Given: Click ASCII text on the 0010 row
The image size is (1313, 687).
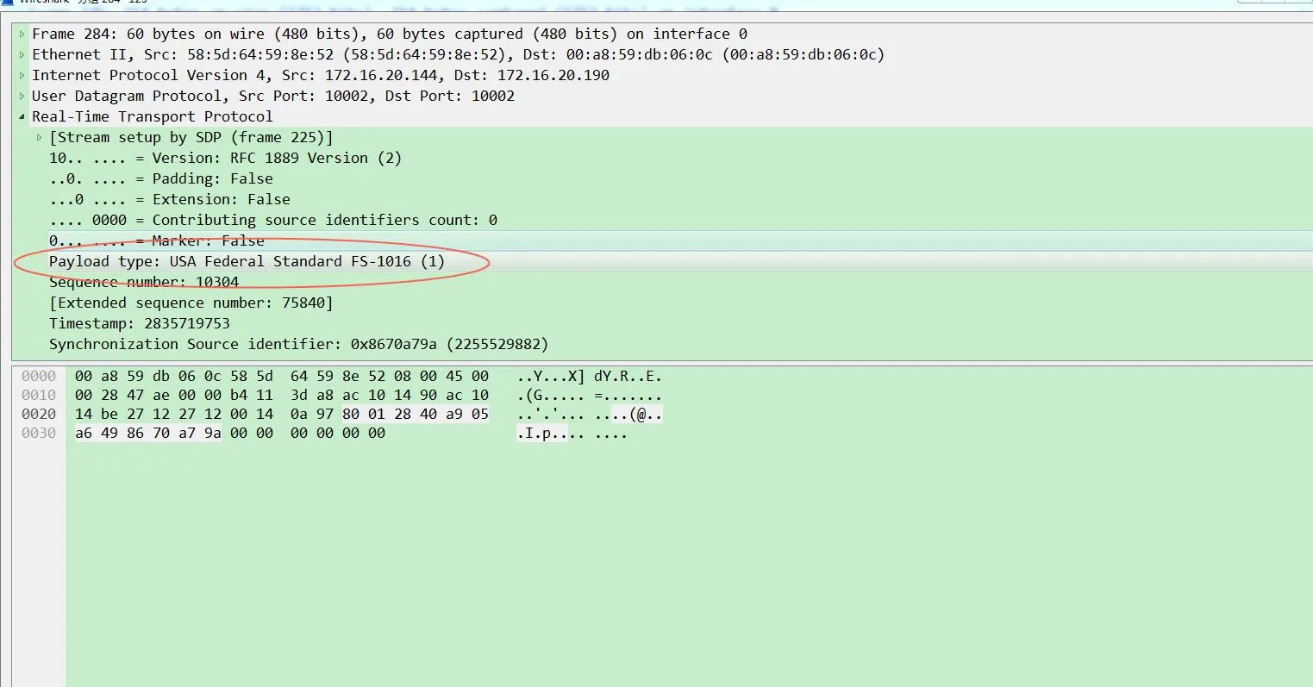Looking at the screenshot, I should click(589, 395).
